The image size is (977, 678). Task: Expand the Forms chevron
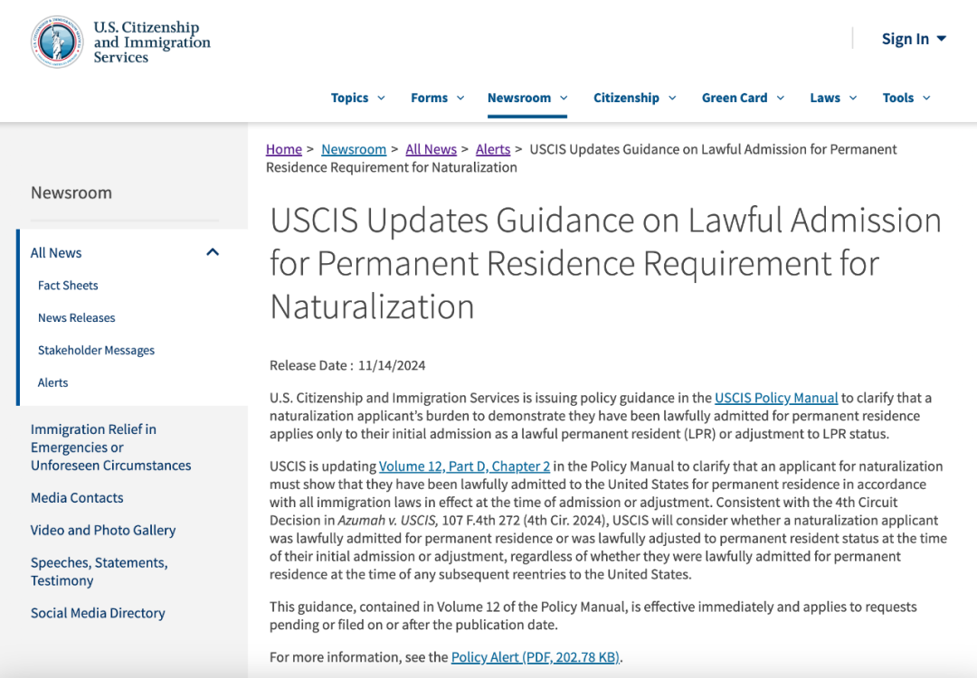460,98
